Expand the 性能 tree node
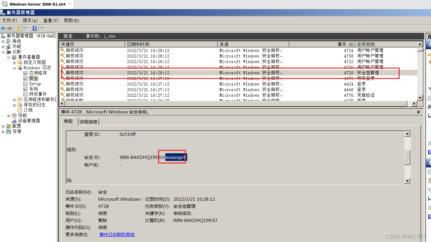This screenshot has height=242, width=431. pos(9,116)
